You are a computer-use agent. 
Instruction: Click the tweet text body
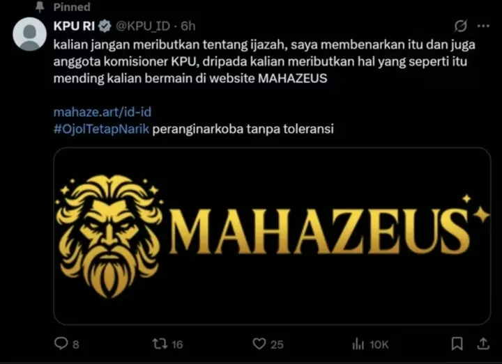pos(264,61)
